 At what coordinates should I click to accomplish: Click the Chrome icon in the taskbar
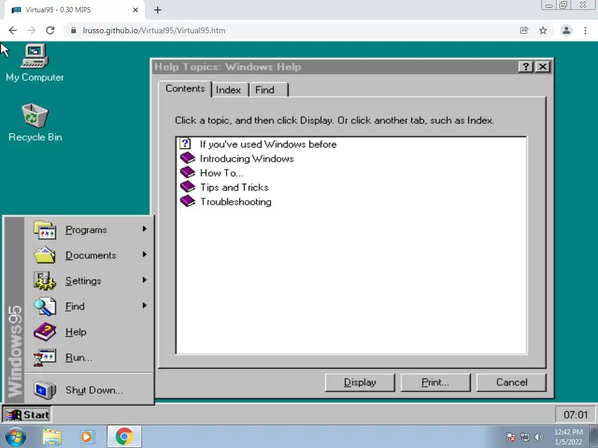tap(124, 436)
